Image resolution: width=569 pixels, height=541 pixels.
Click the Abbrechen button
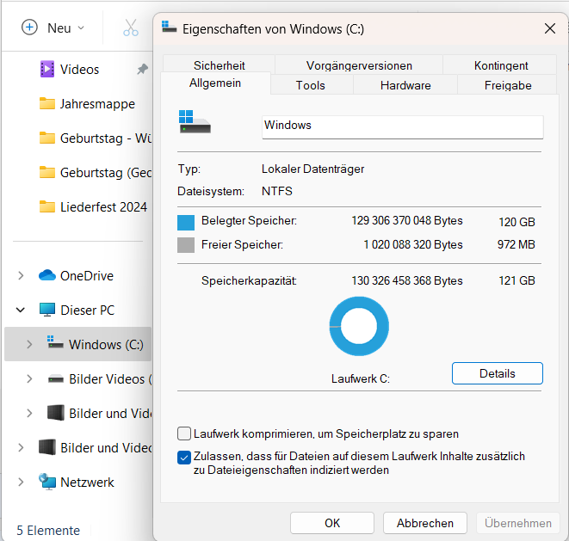tap(425, 523)
